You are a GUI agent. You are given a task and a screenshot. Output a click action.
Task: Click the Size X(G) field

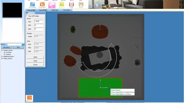tap(39, 44)
